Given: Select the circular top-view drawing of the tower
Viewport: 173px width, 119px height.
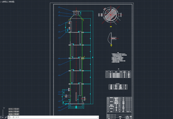Looking at the screenshot, I should pyautogui.click(x=111, y=15).
